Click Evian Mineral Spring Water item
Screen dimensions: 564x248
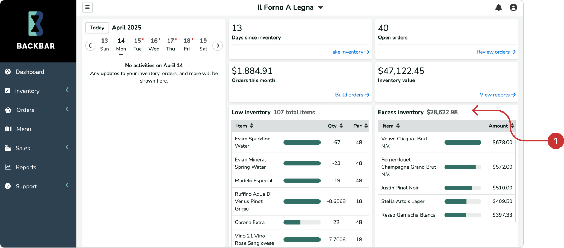(x=251, y=163)
